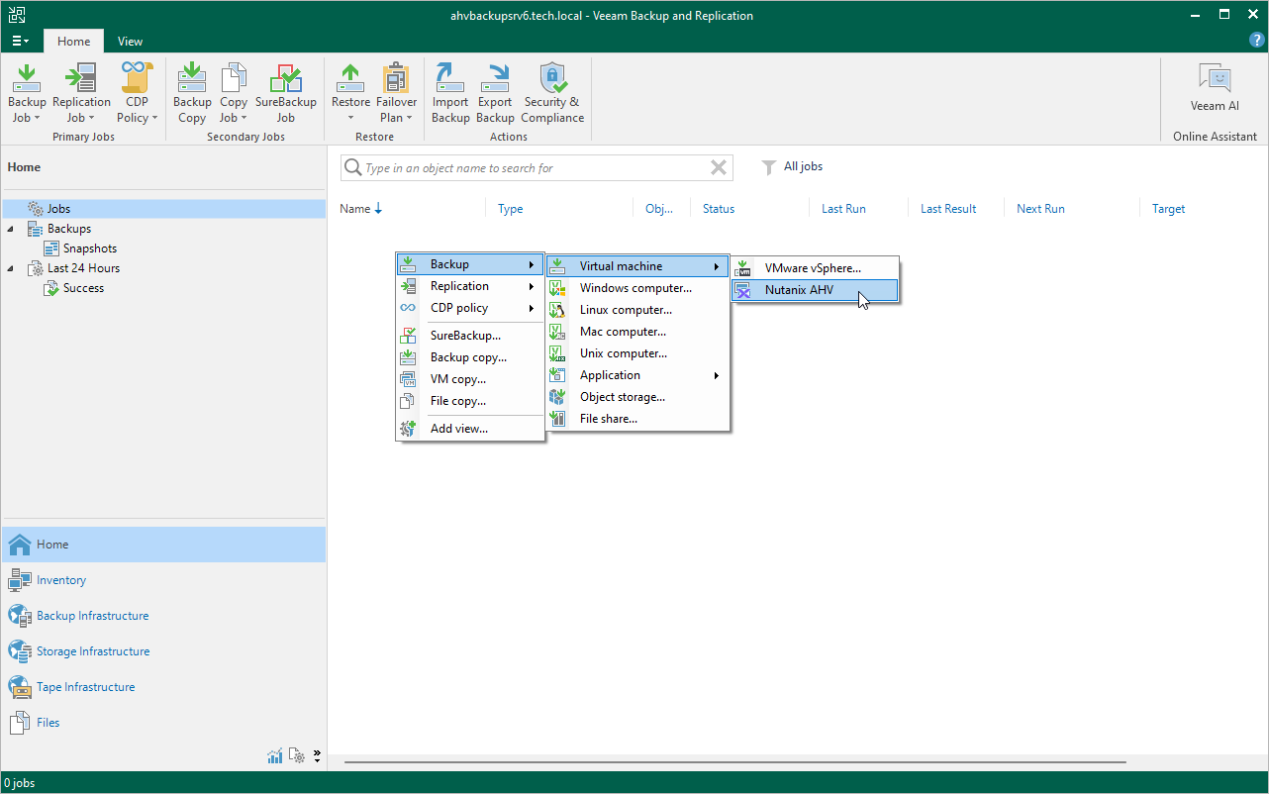Sort by the Last Run column
The image size is (1269, 794).
click(x=843, y=209)
